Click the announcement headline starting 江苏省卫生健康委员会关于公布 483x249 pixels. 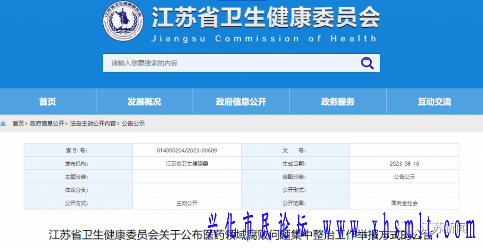coord(241,235)
